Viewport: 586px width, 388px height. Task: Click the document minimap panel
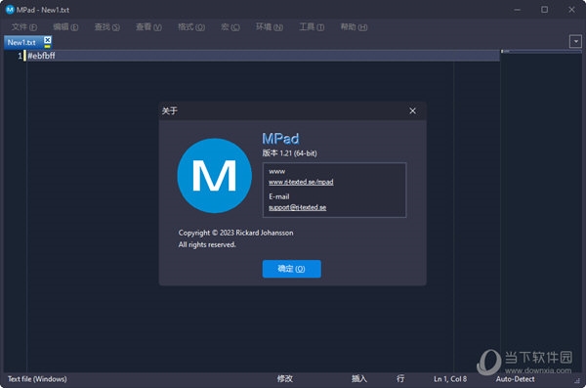541,210
